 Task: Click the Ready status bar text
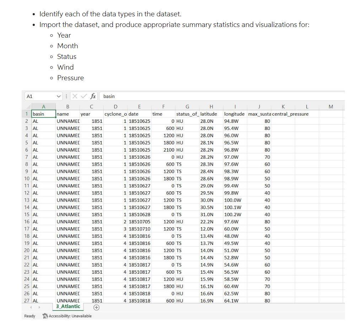click(30, 316)
